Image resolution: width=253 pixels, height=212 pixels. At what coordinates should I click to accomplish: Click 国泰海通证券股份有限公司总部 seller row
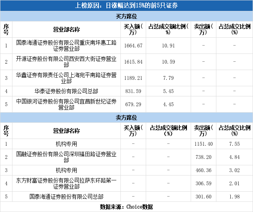pyautogui.click(x=66, y=197)
